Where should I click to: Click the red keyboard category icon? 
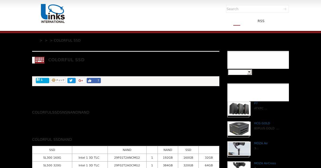[x=40, y=60]
